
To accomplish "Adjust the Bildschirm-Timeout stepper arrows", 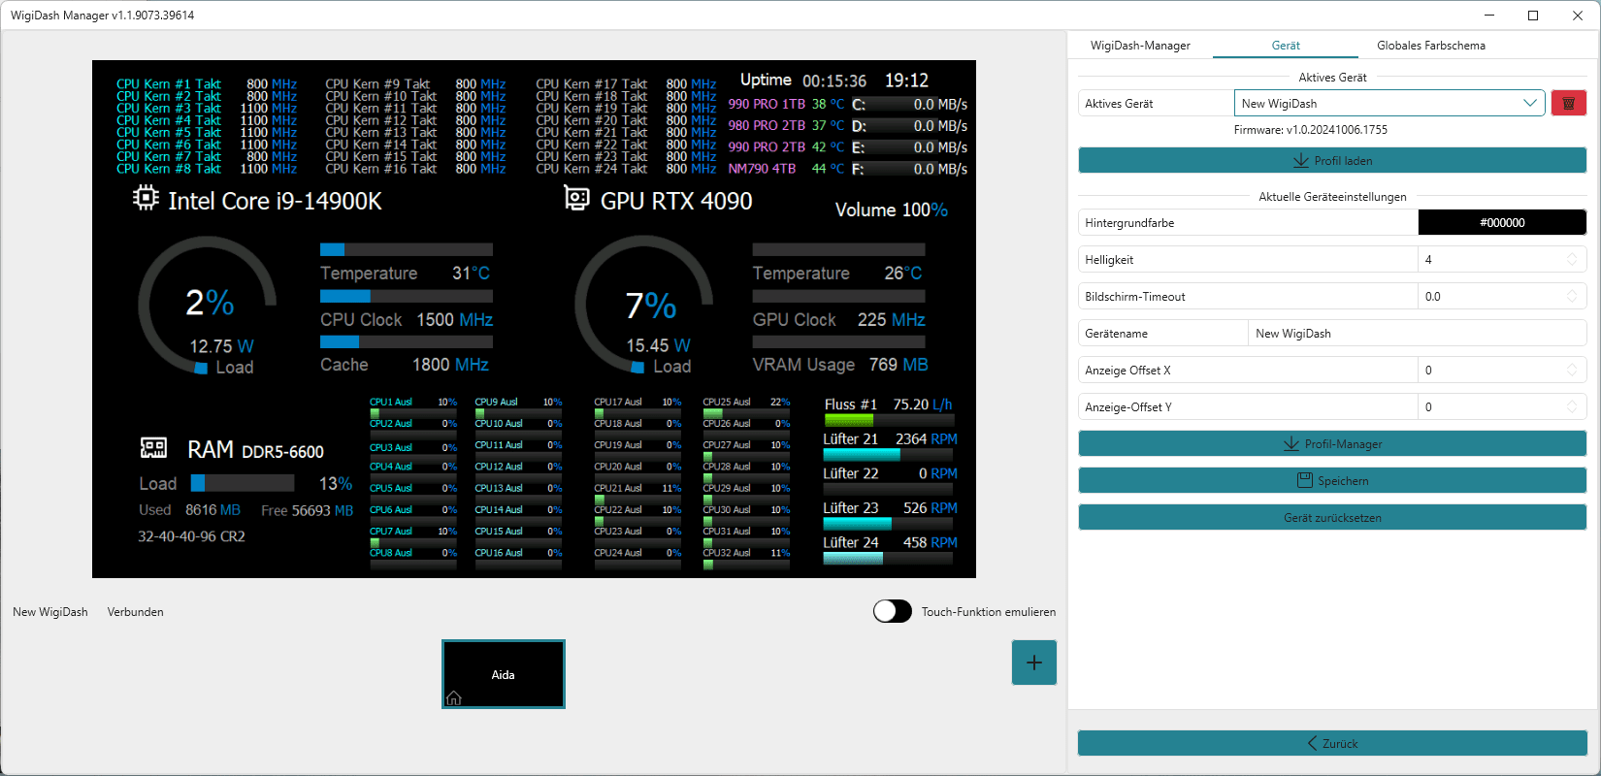I will pos(1572,297).
